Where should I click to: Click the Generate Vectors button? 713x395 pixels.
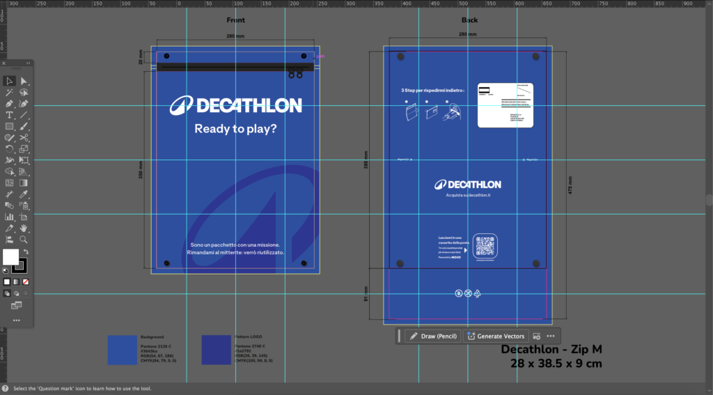[495, 336]
